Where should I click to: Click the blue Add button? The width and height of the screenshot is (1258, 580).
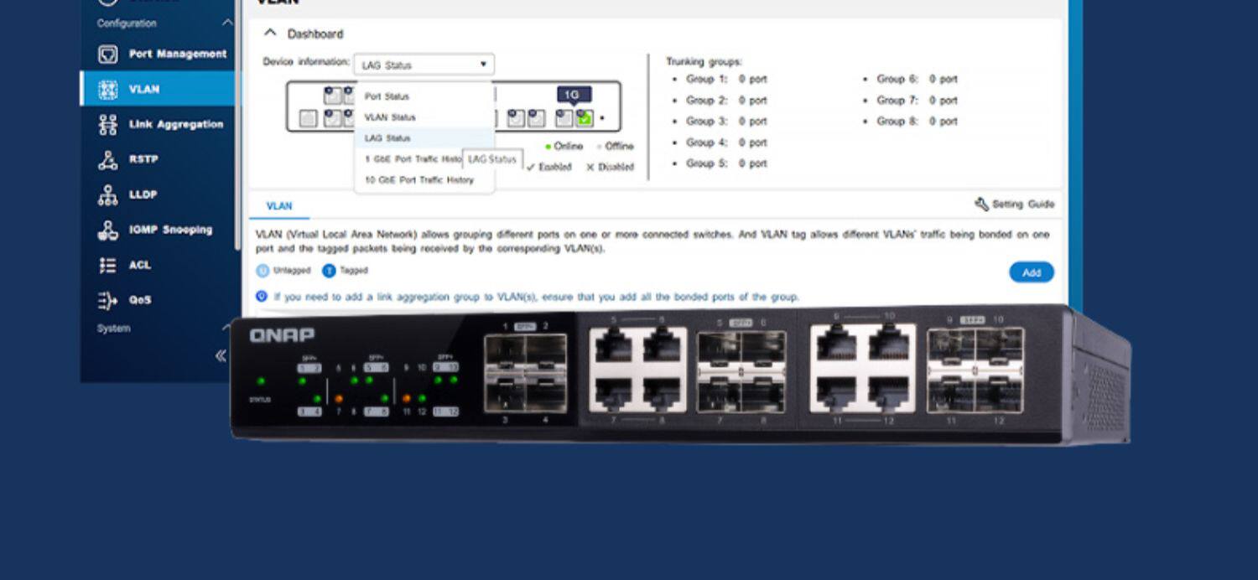click(x=1032, y=272)
